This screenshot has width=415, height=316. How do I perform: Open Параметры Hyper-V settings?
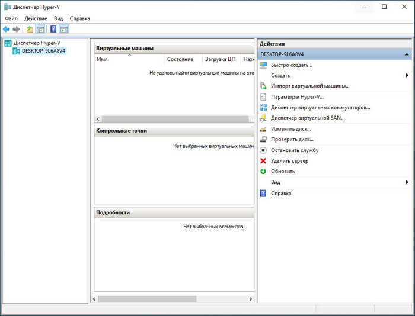[x=297, y=97]
